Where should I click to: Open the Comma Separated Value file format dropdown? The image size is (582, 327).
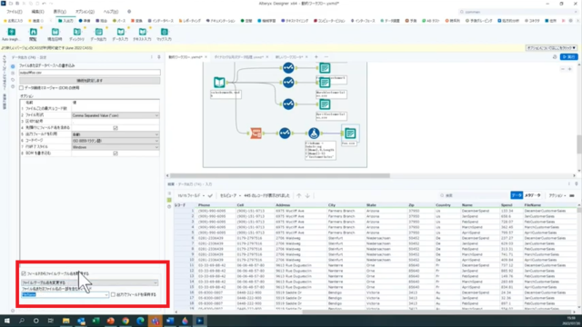pyautogui.click(x=115, y=115)
